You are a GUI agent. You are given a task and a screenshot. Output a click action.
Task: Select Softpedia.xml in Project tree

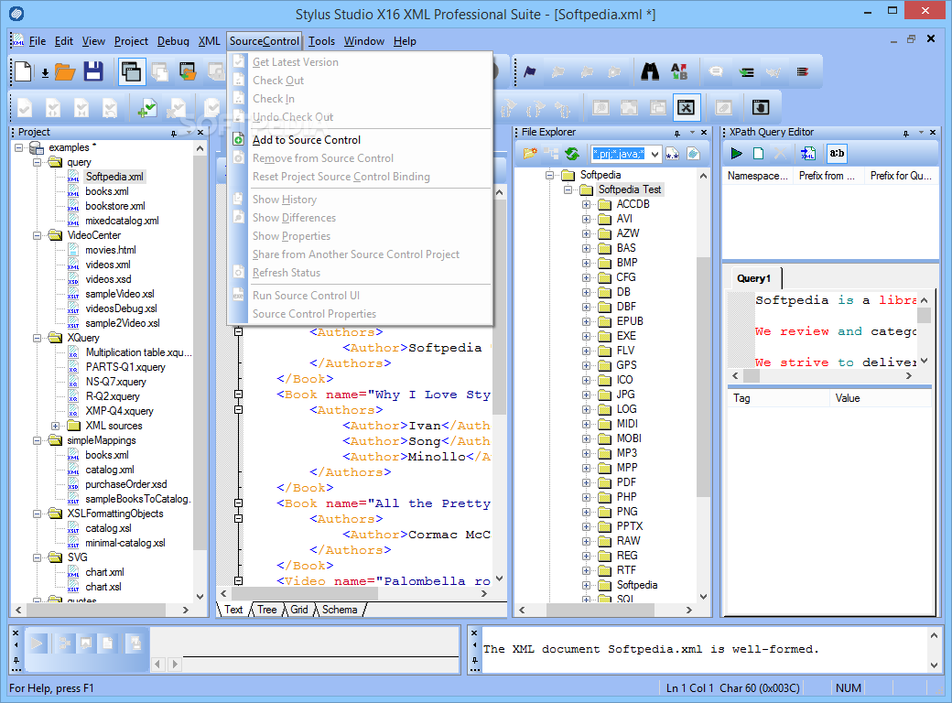coord(114,177)
